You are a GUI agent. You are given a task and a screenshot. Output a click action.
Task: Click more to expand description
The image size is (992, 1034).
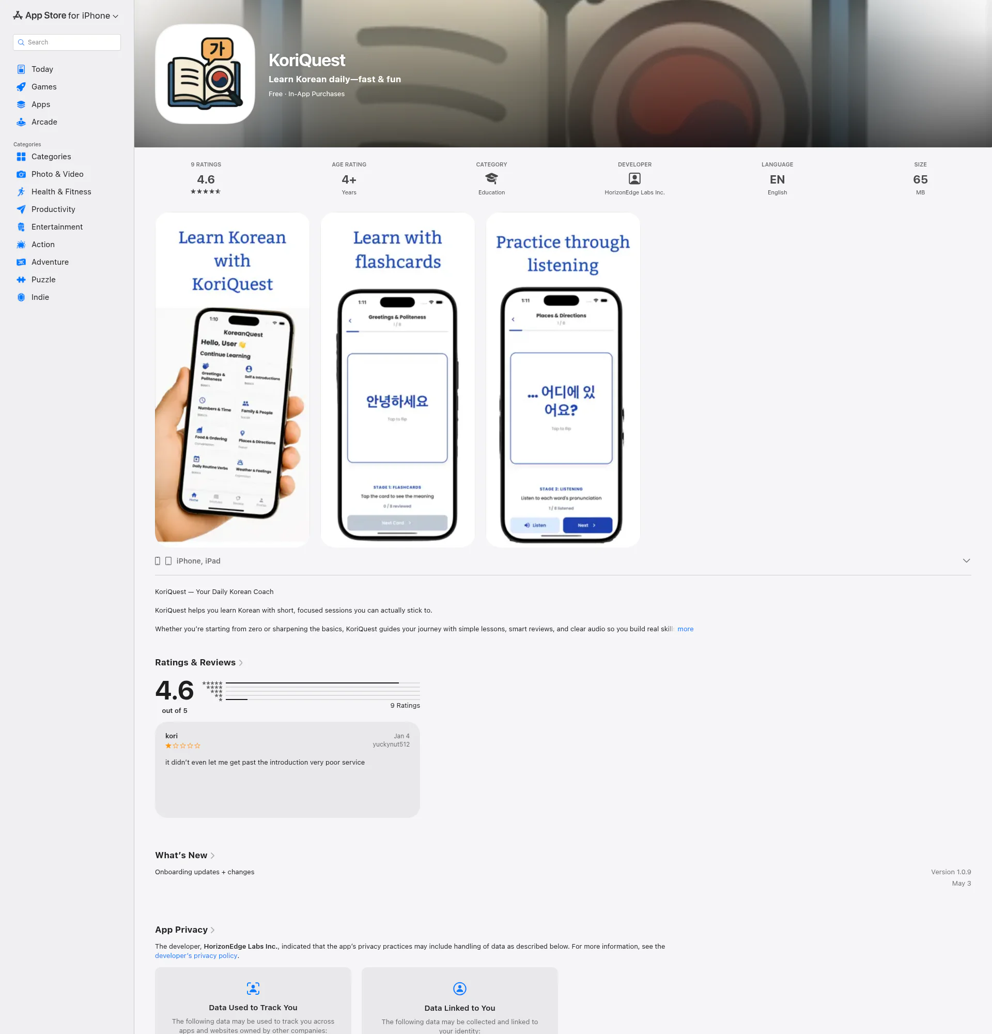[x=685, y=629]
